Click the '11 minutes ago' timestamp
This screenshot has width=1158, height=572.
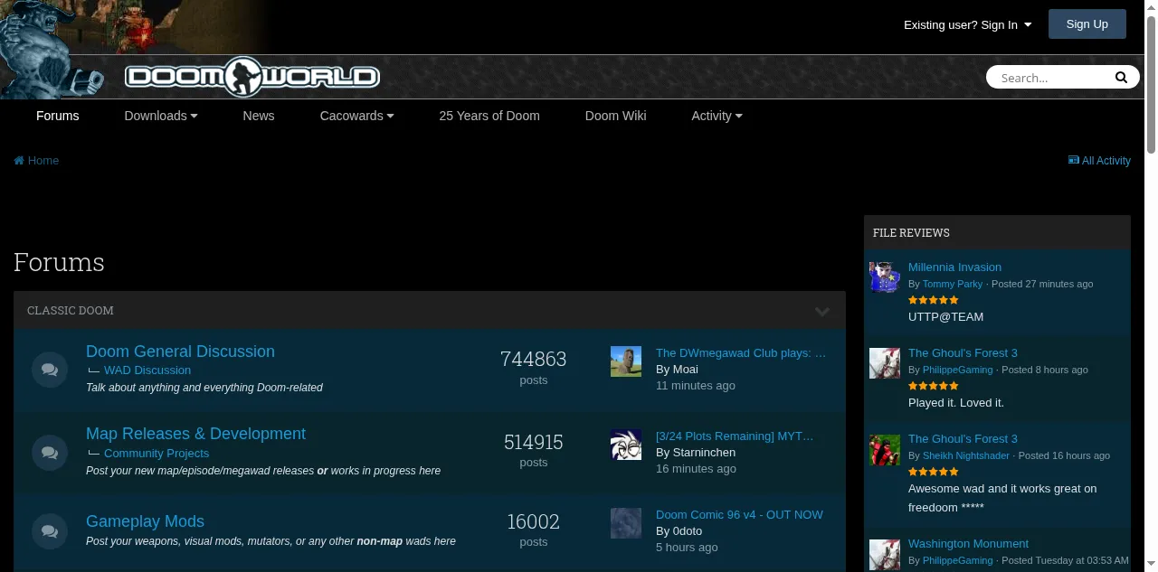pyautogui.click(x=696, y=386)
